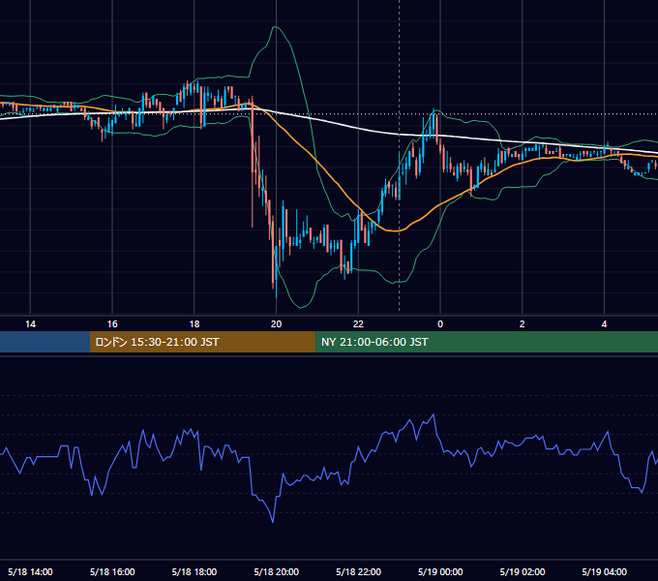Viewport: 658px width, 581px height.
Task: Click the blue session bar before London
Action: point(45,342)
